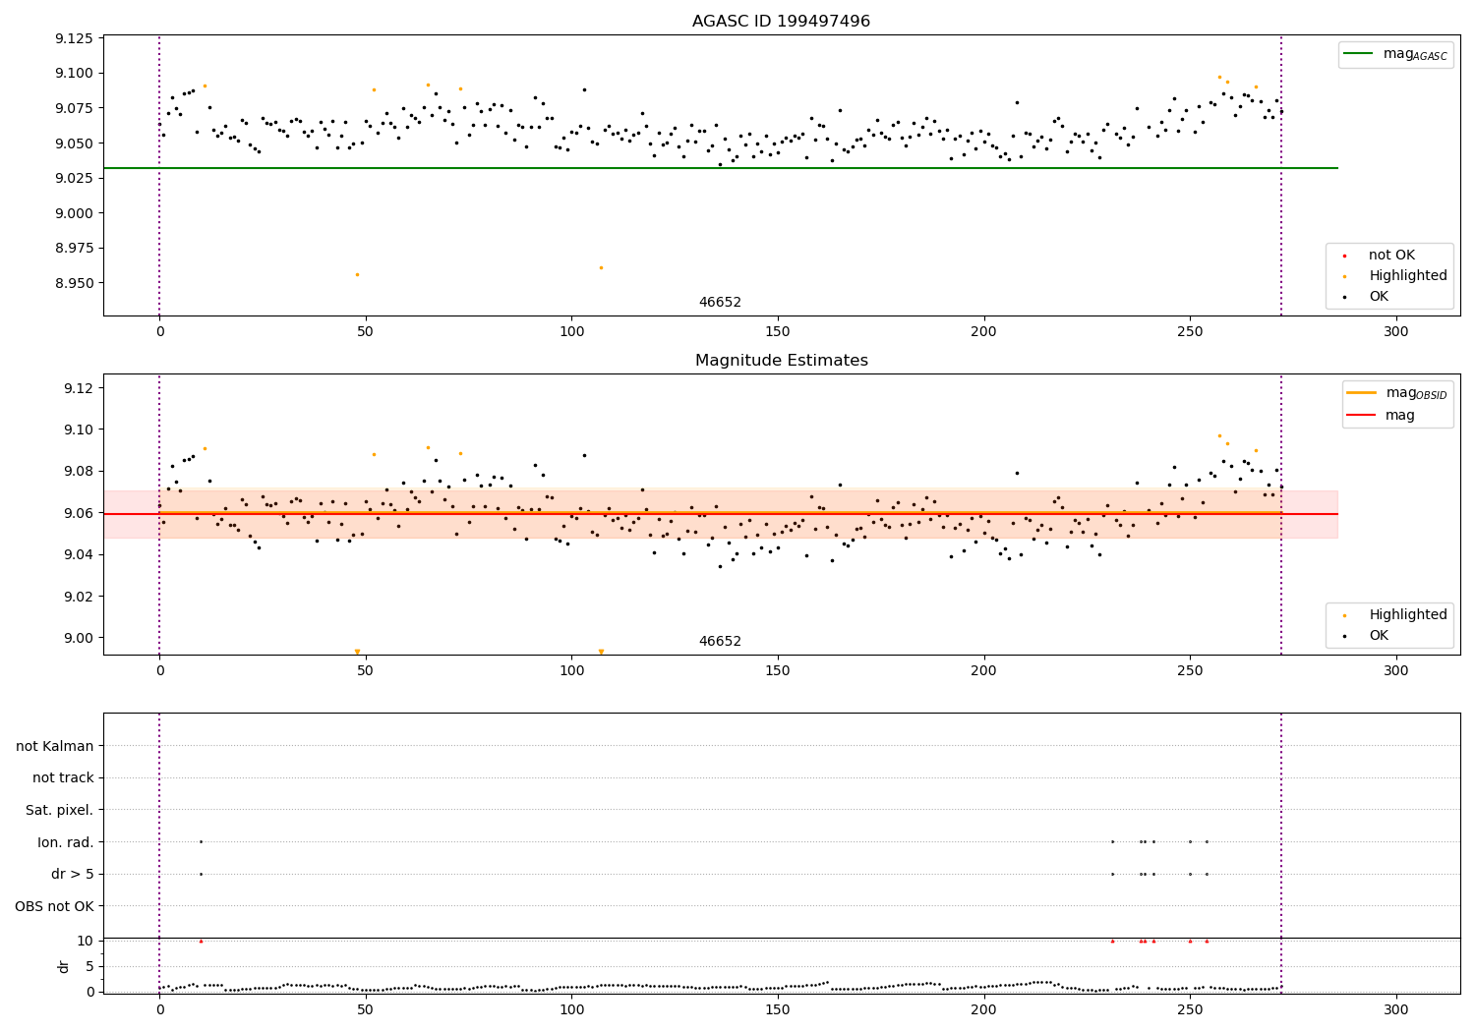Click the 'Highlighted' entry in middle plot legend
Screen dimensions: 1475x1032
point(1408,614)
